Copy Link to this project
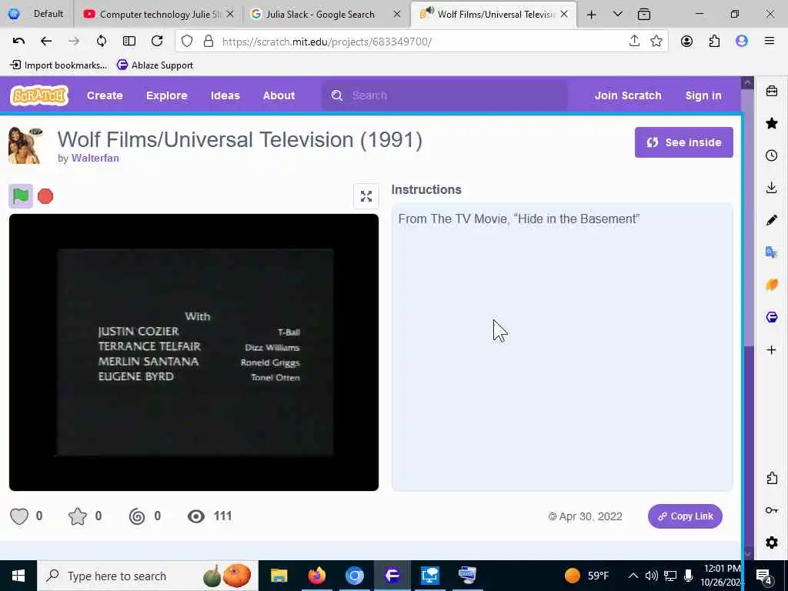This screenshot has width=788, height=591. [x=685, y=516]
